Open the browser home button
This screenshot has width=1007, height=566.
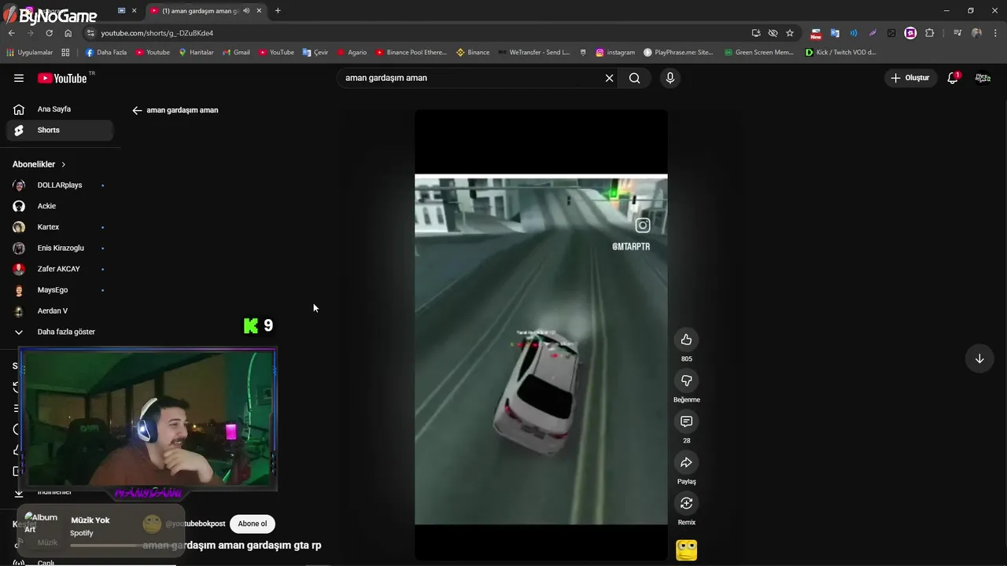(x=68, y=33)
